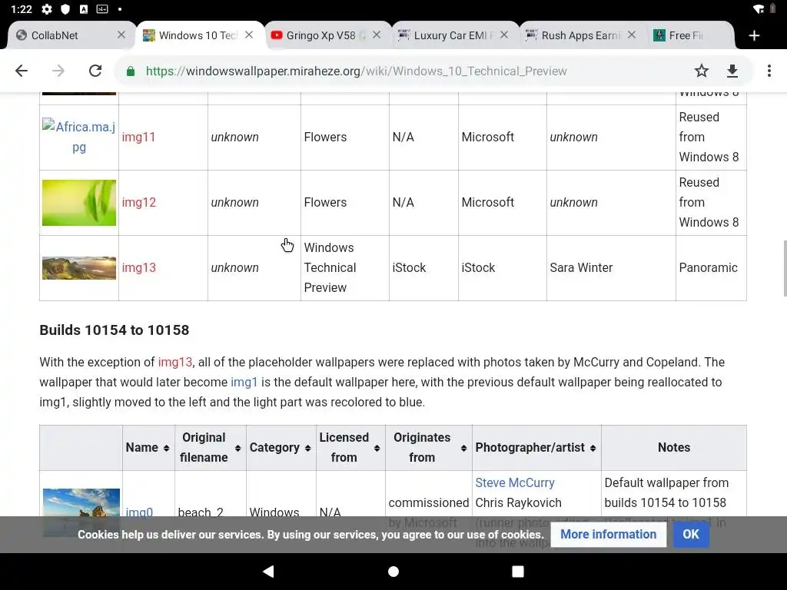The height and width of the screenshot is (590, 787).
Task: Close the CollabNet tab
Action: pyautogui.click(x=121, y=35)
